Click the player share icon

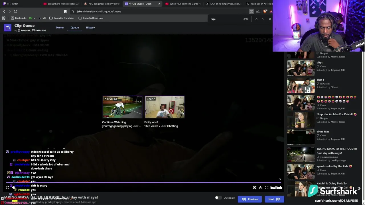[261, 188]
